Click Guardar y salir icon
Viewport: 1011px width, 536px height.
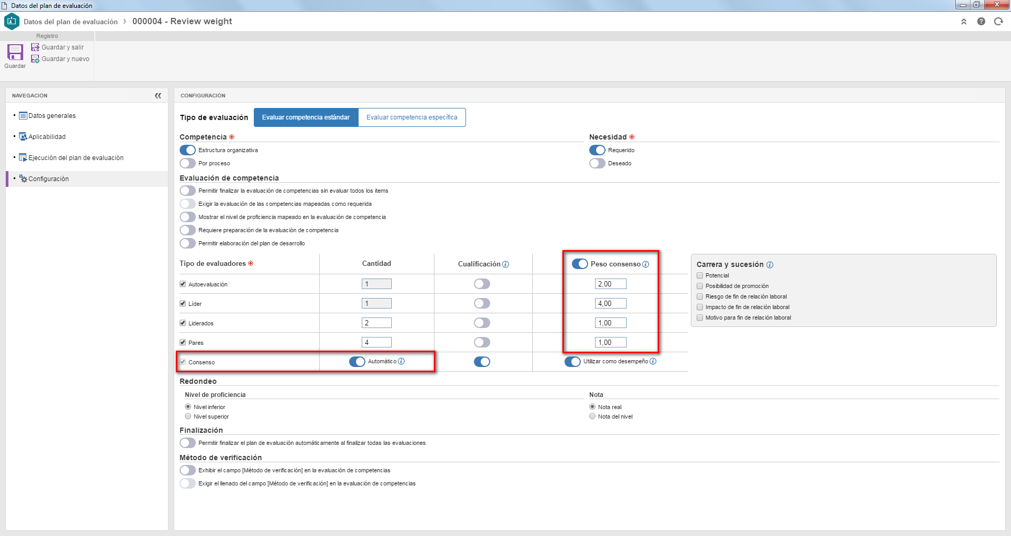pos(35,47)
